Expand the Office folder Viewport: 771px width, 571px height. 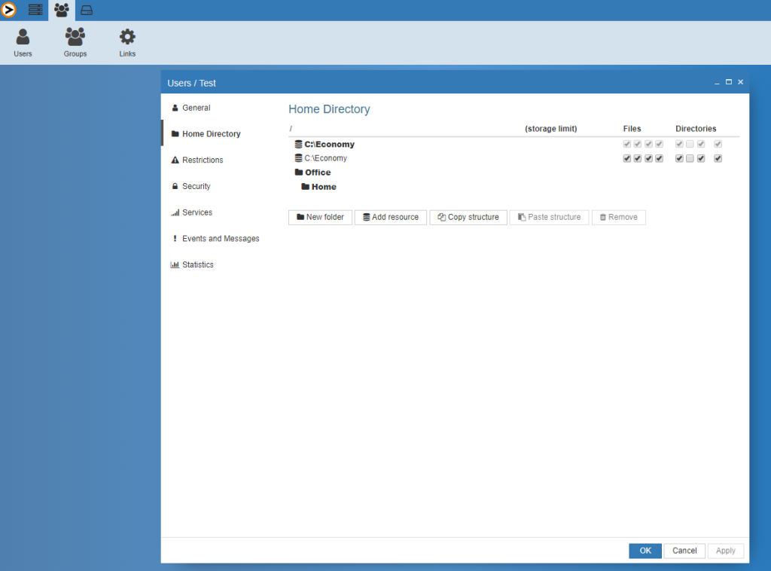[x=315, y=172]
